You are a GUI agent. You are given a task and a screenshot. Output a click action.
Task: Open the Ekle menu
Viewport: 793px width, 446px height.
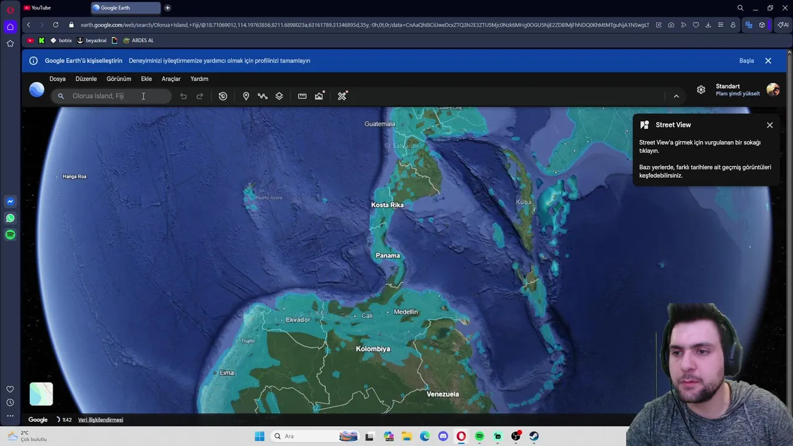coord(146,79)
